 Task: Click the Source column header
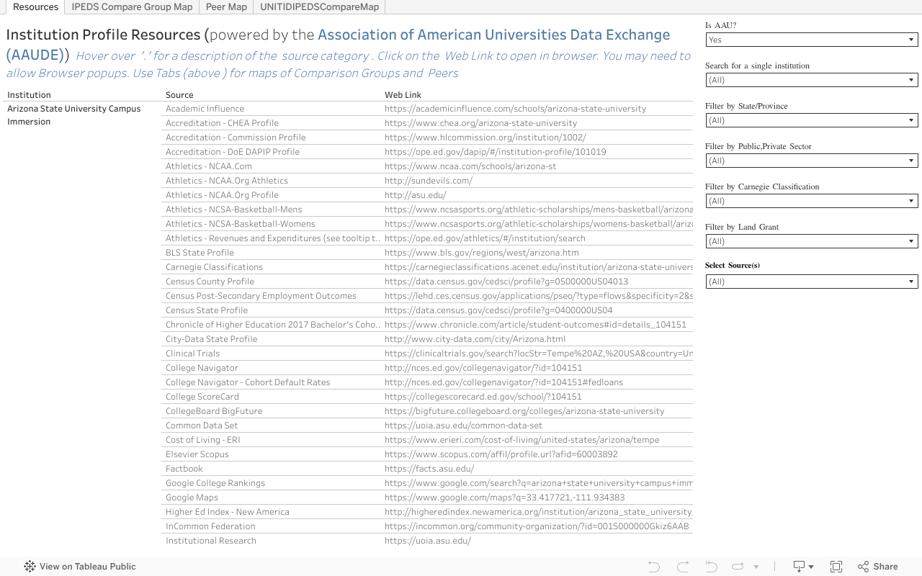coord(179,95)
